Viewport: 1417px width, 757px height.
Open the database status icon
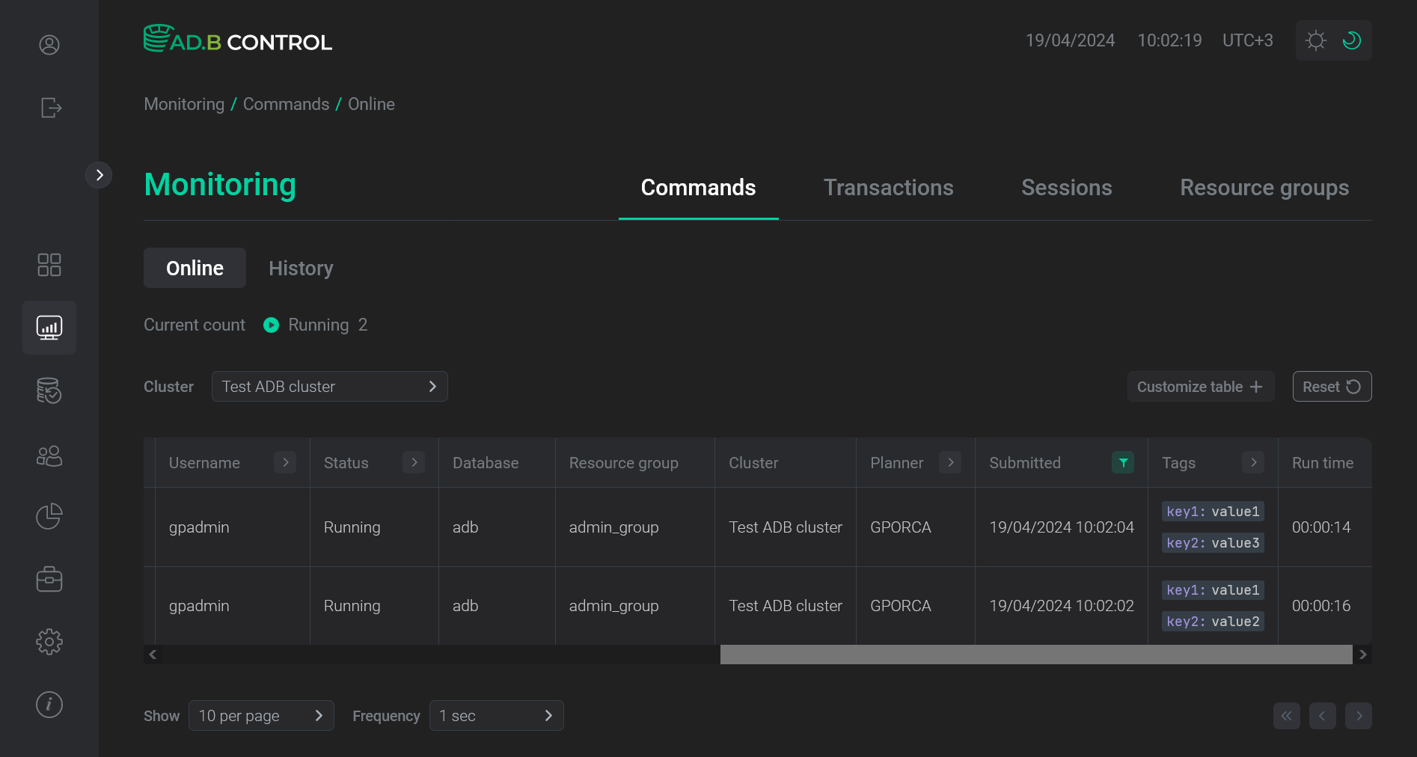tap(49, 390)
